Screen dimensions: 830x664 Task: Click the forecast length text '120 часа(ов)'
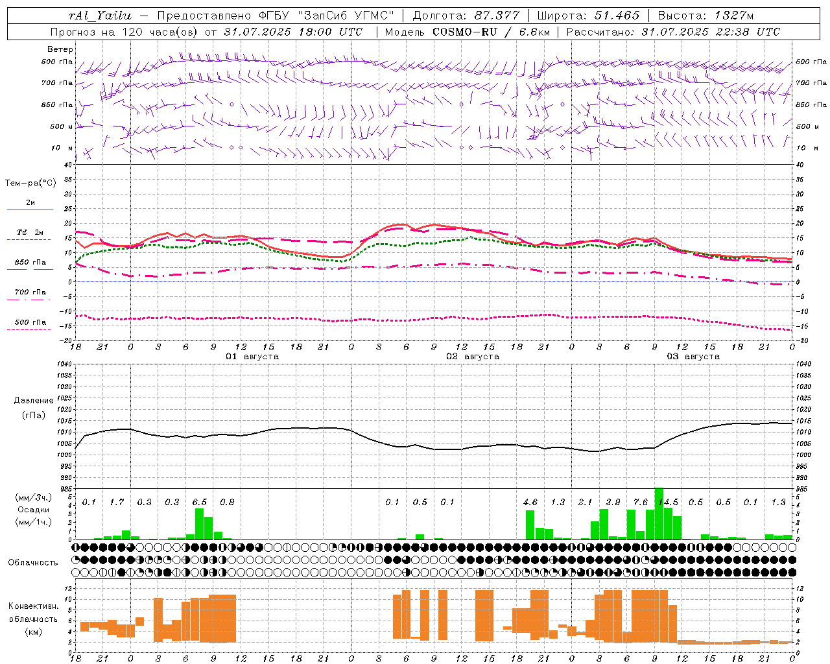tap(160, 32)
